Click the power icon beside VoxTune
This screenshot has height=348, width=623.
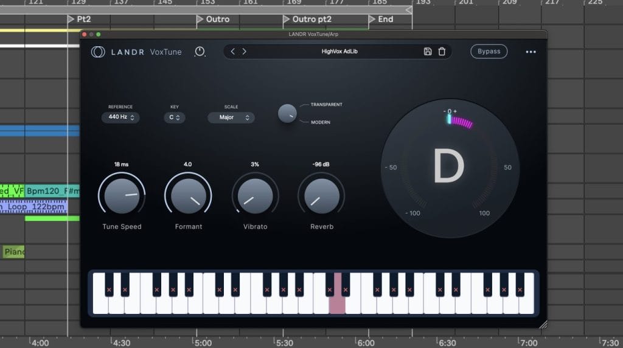point(200,52)
